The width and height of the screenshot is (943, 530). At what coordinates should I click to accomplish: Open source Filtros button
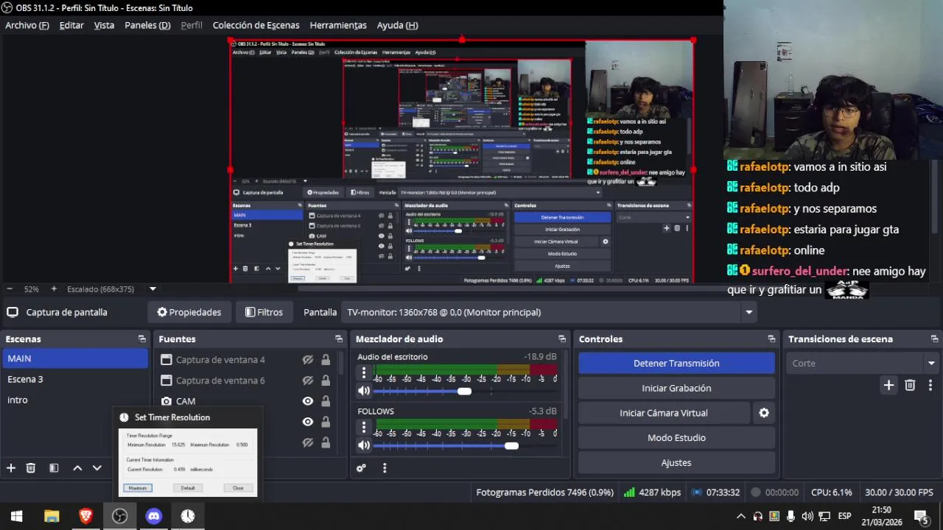[264, 312]
